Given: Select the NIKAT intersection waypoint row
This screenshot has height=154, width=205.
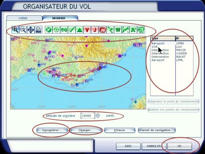Looking at the screenshot, I should pyautogui.click(x=172, y=57).
